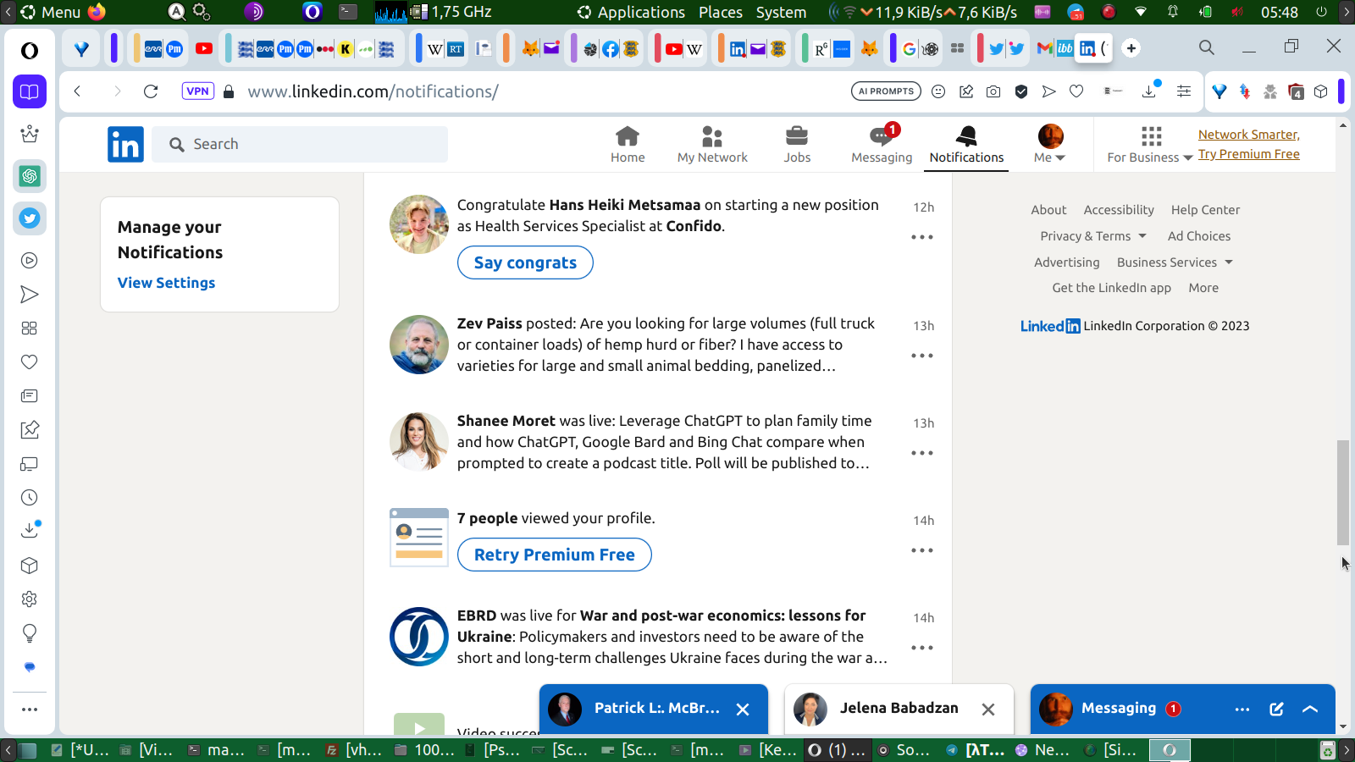Screen dimensions: 1355x762
Task: Search open tabs magnifier icon
Action: point(1207,47)
